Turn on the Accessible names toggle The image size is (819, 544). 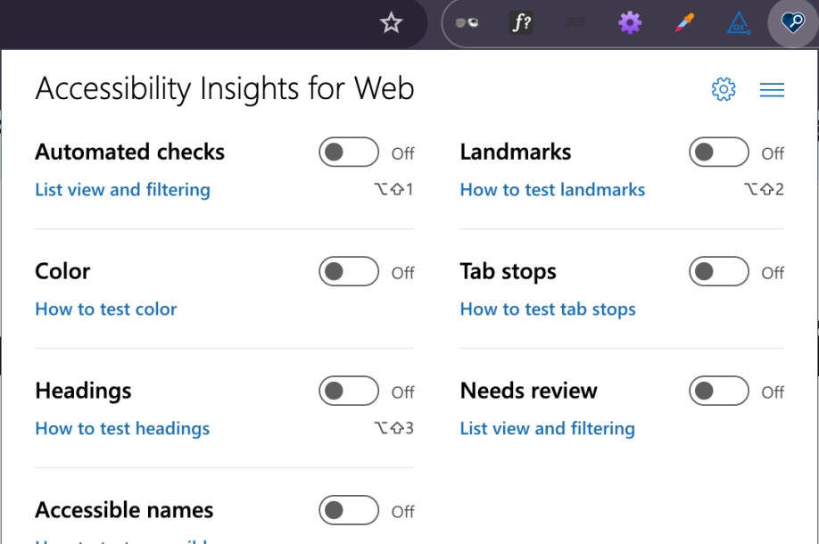tap(348, 510)
